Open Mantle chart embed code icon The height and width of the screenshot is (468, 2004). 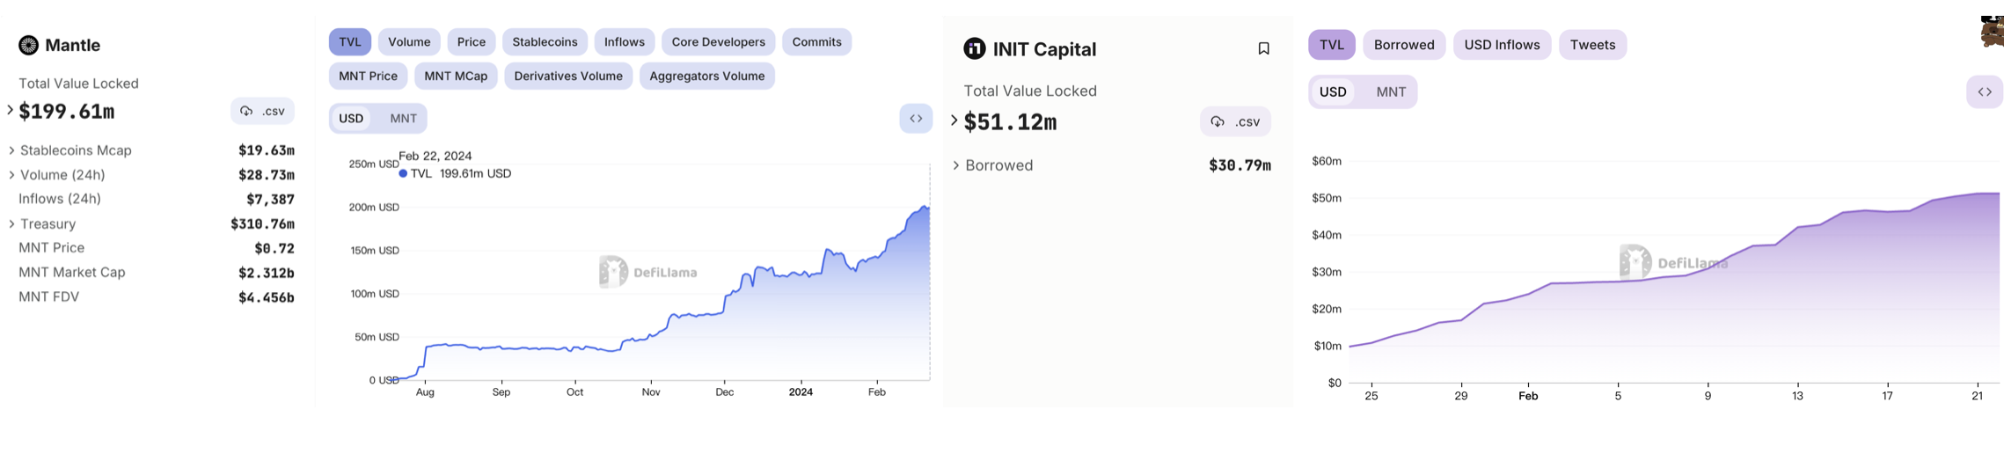(916, 119)
